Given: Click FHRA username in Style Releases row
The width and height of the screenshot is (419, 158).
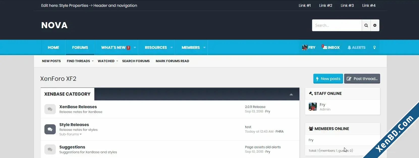Looking at the screenshot, I should click(x=280, y=132).
